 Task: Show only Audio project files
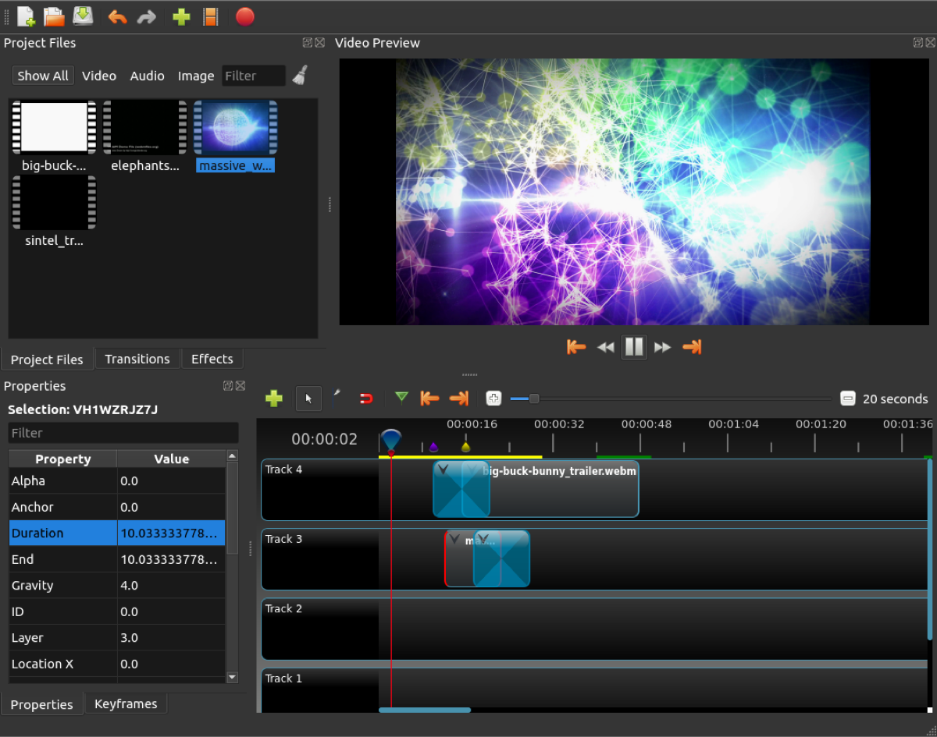pos(147,76)
